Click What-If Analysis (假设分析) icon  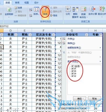(x=102, y=9)
